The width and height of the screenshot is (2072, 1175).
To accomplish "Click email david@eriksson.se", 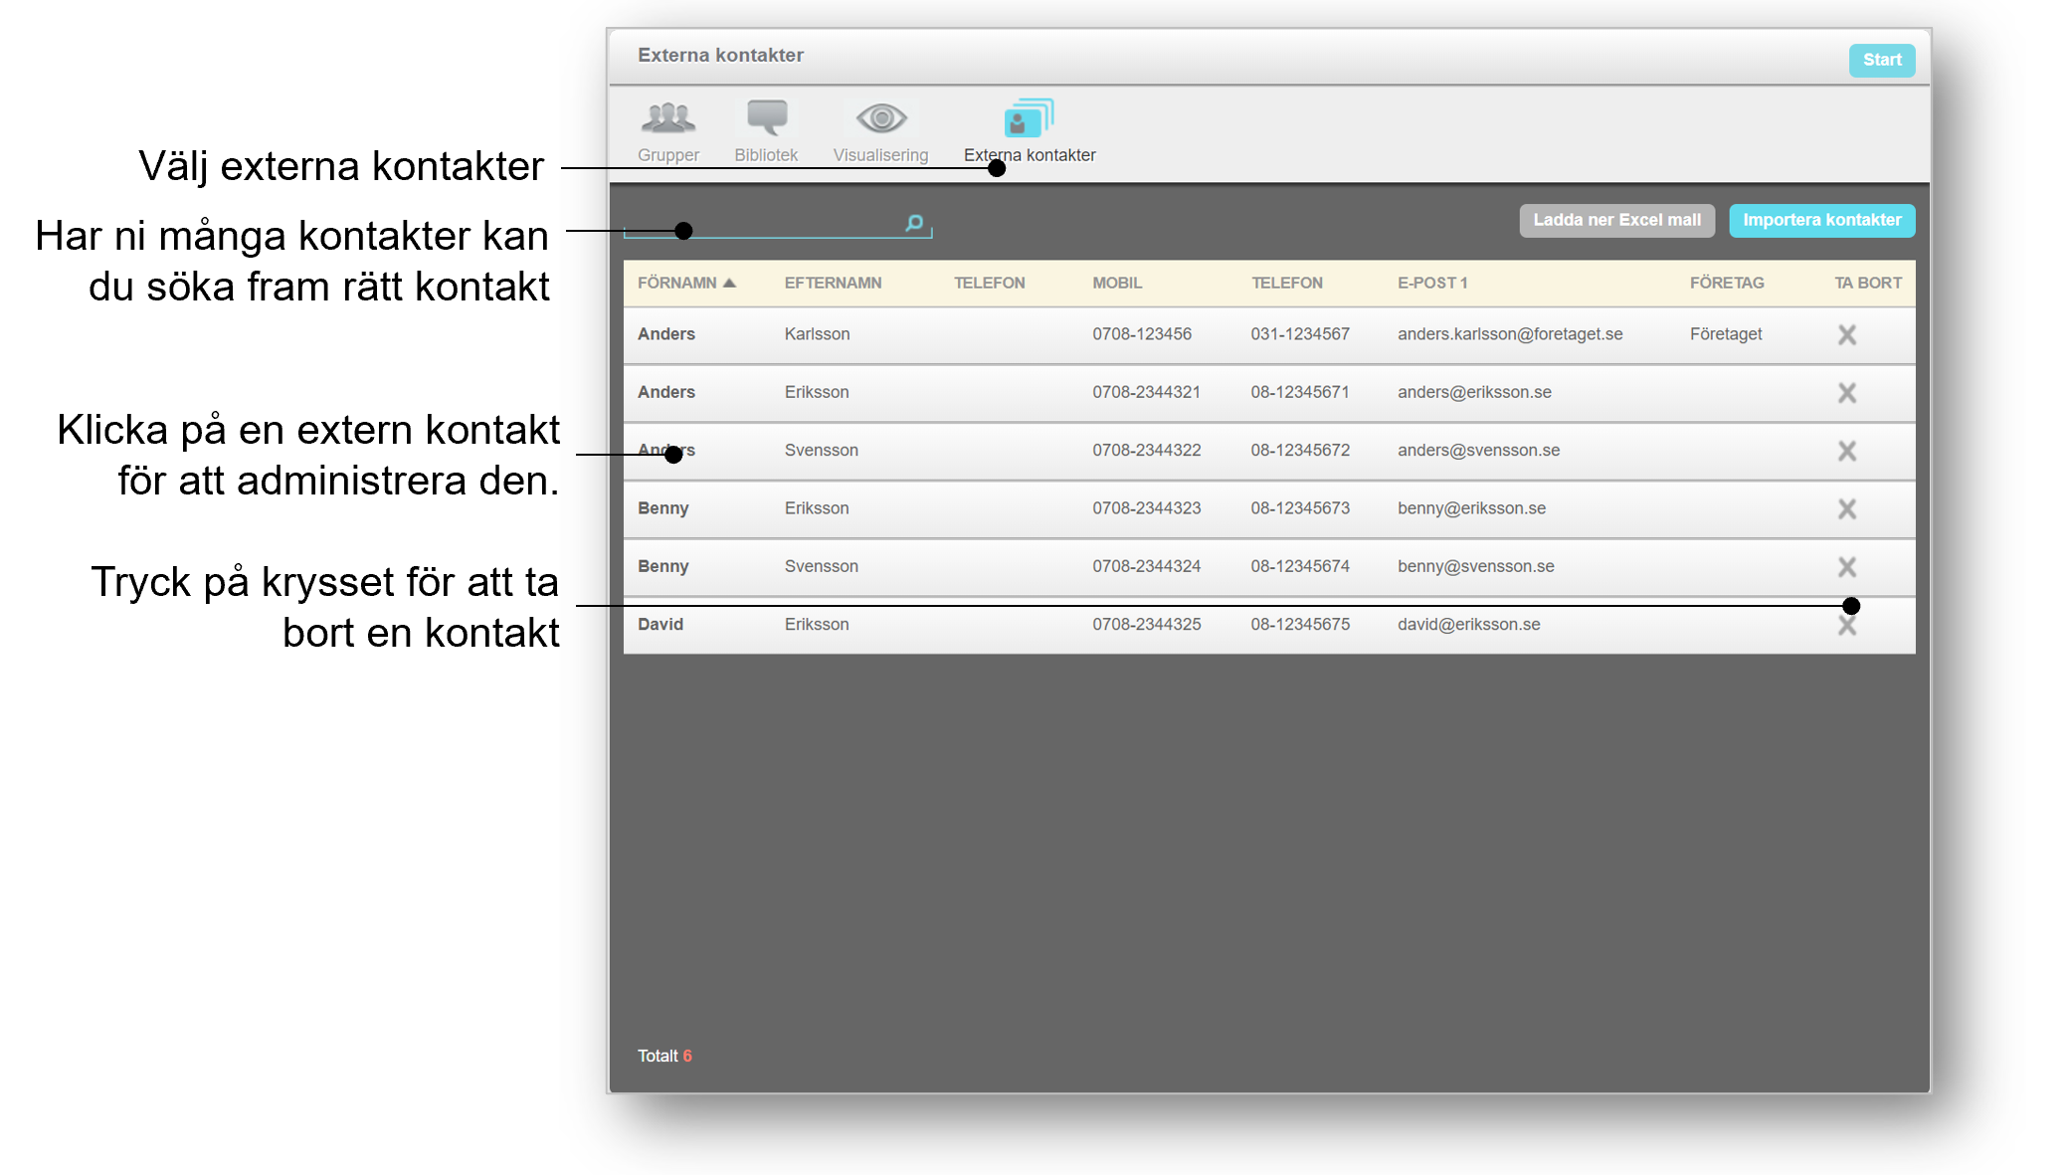I will [x=1468, y=625].
